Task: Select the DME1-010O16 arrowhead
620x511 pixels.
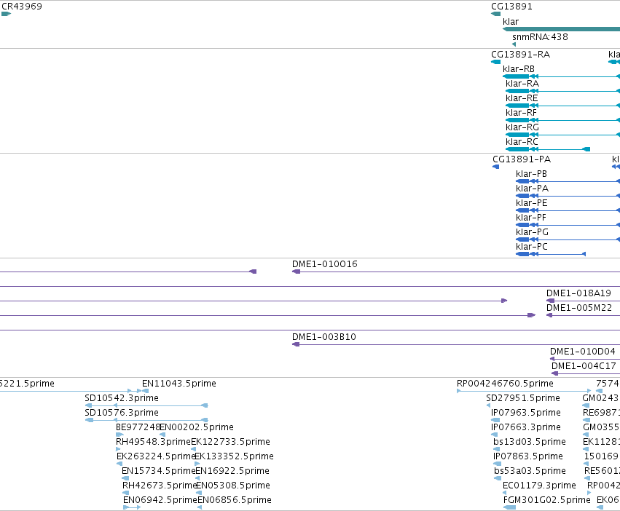Action: pos(296,272)
